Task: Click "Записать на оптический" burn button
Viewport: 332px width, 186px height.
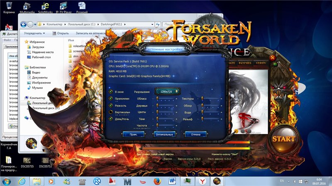Action: (90, 33)
